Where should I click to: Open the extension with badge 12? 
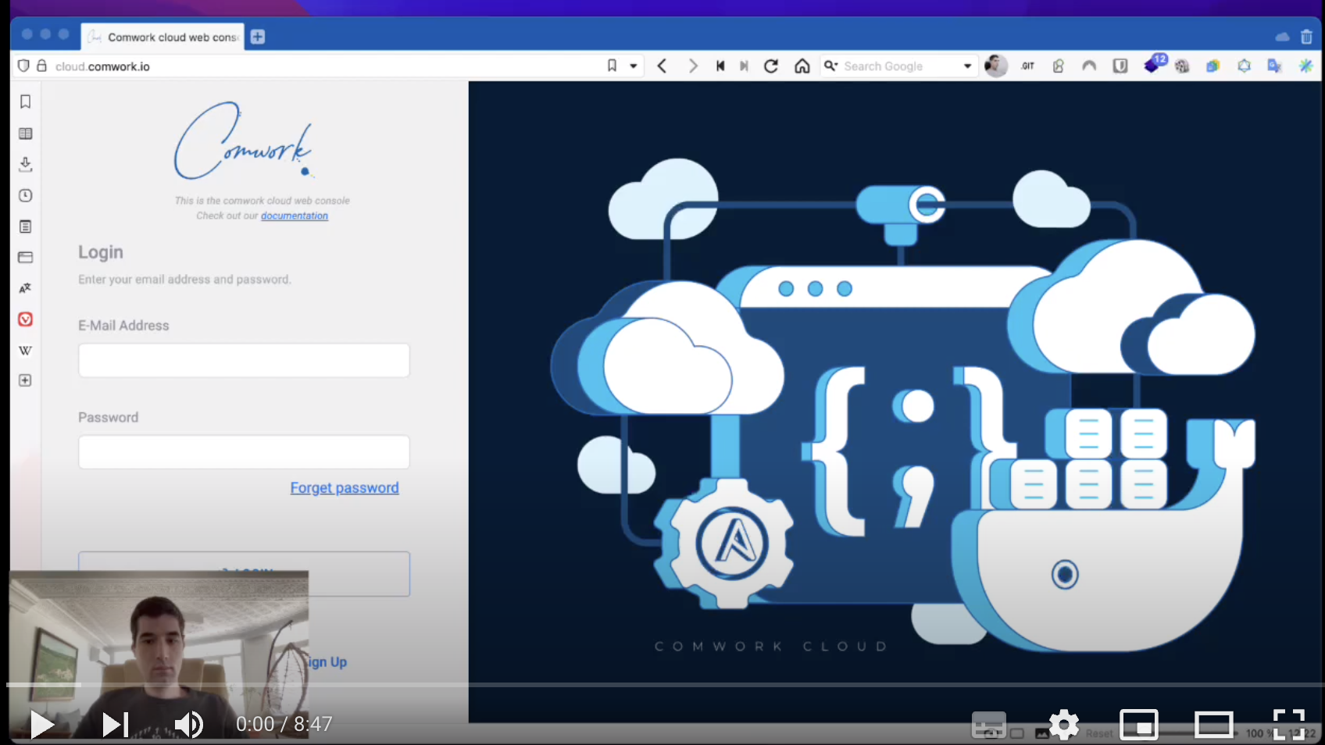[1154, 64]
